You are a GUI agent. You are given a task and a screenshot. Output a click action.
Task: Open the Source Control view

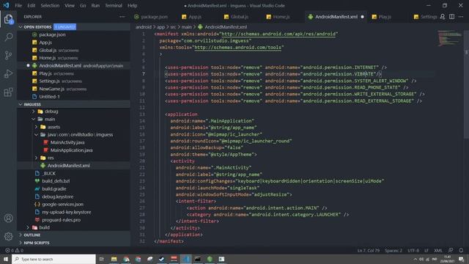(8, 56)
